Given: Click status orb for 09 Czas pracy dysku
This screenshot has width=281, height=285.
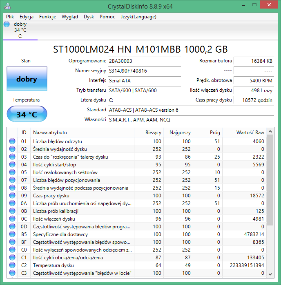Looking at the screenshot, I should [x=12, y=196].
